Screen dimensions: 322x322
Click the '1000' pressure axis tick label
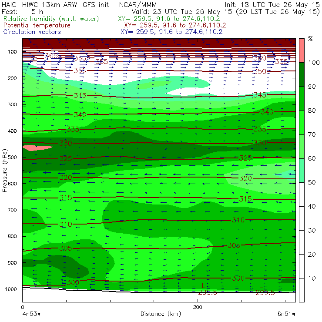pyautogui.click(x=11, y=289)
